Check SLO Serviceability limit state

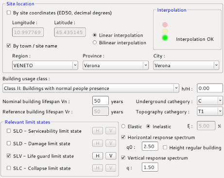click(9, 131)
